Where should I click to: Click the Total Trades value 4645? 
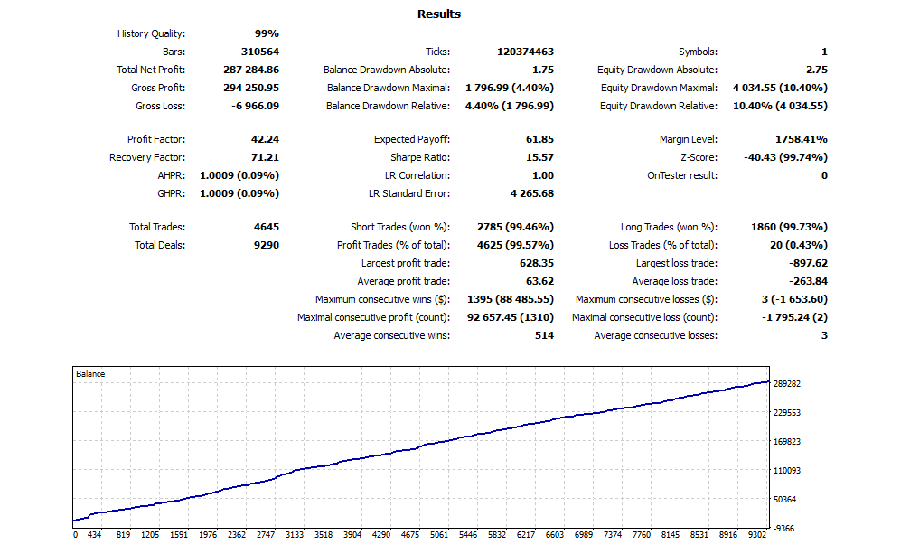point(266,227)
